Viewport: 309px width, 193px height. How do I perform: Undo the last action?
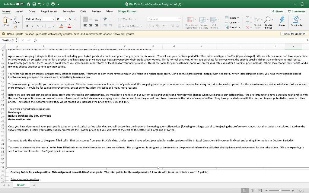coord(40,4)
